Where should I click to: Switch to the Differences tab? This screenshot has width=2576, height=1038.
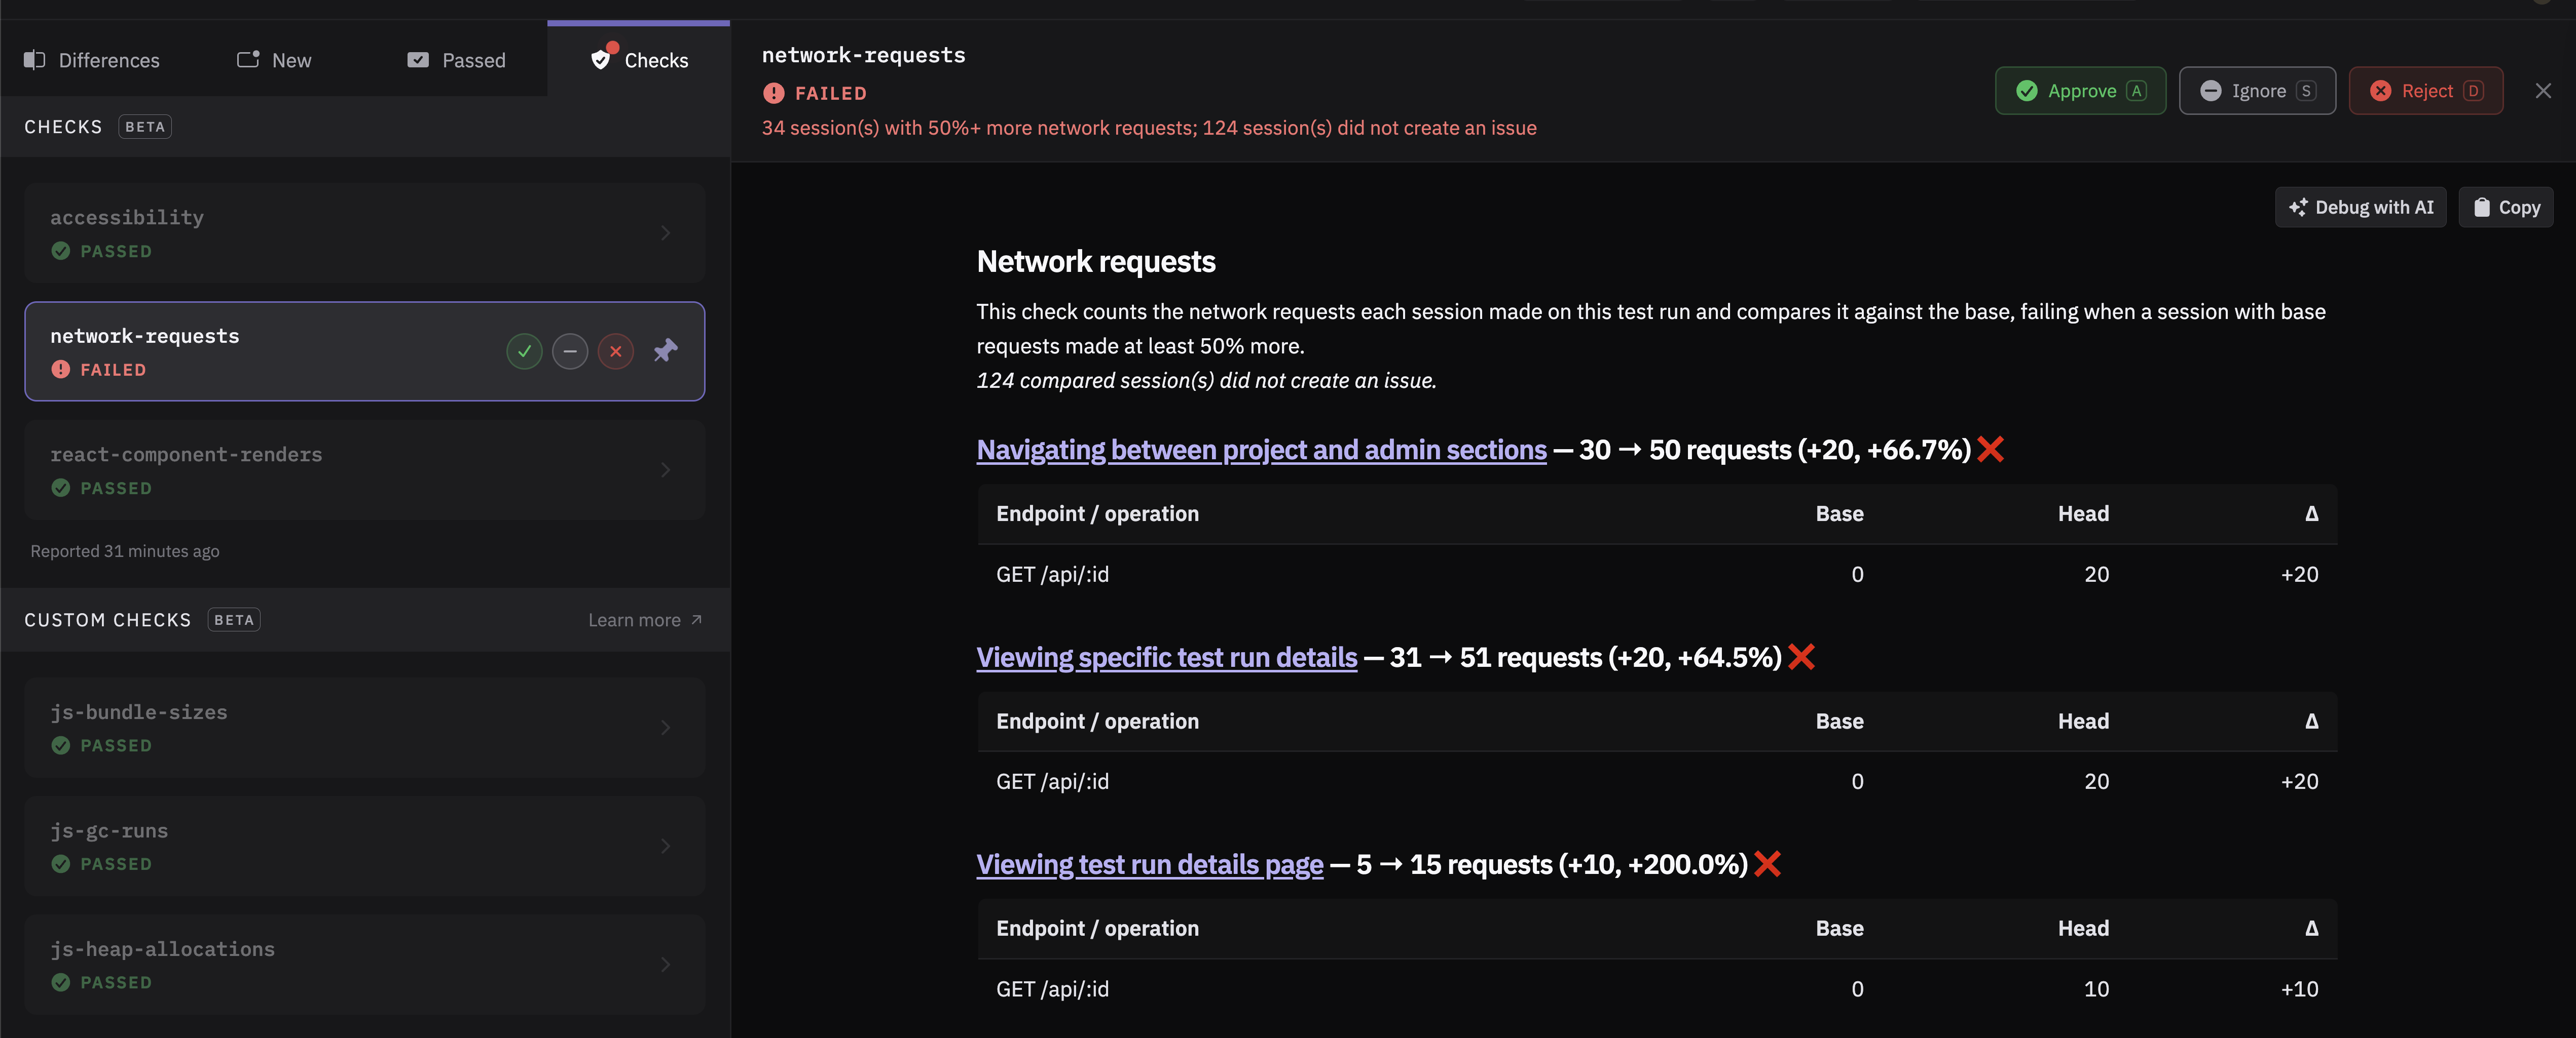(x=92, y=61)
